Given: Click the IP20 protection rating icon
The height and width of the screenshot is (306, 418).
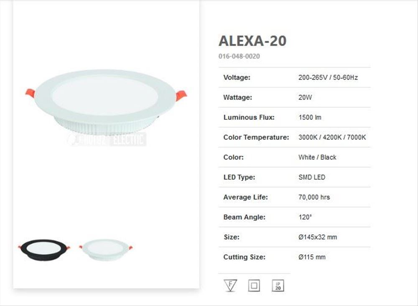Looking at the screenshot, I should point(278,286).
